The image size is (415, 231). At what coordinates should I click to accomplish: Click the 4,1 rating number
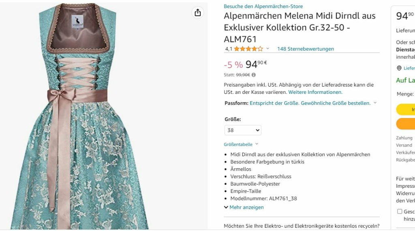[229, 49]
